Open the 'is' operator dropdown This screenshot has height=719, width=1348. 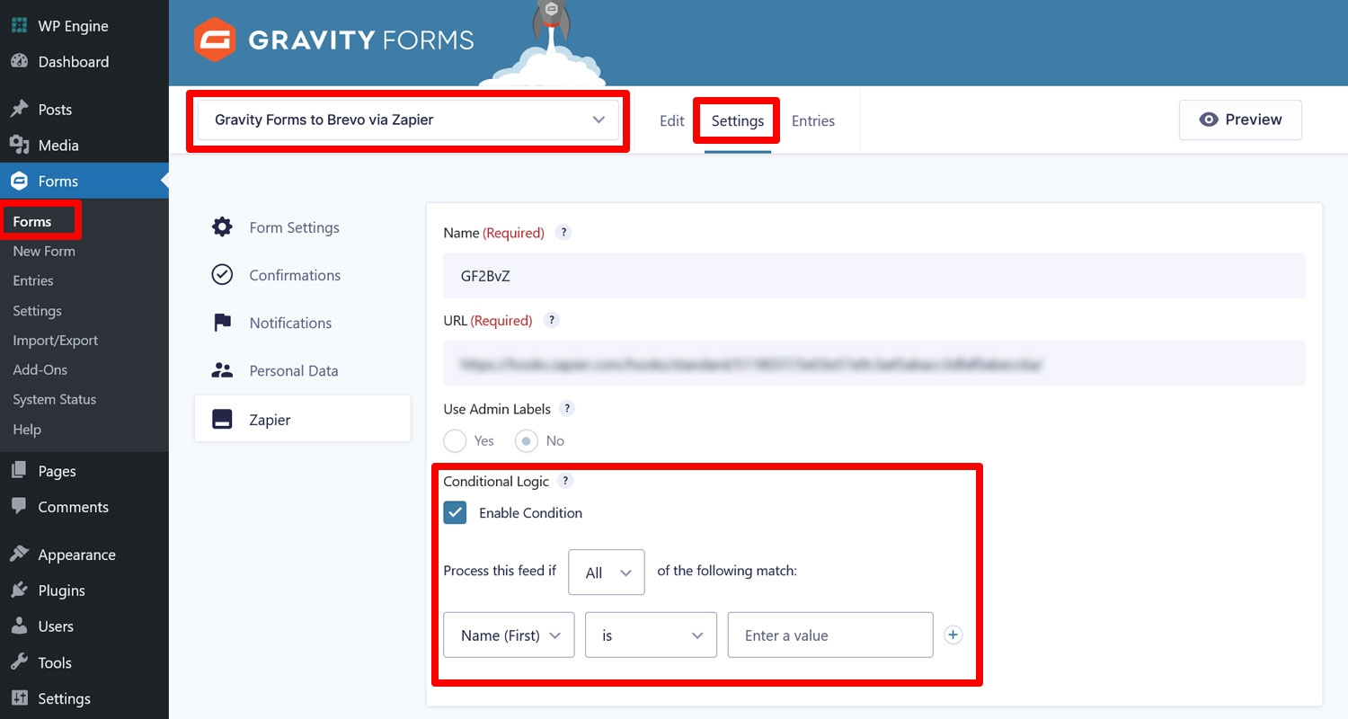[651, 635]
